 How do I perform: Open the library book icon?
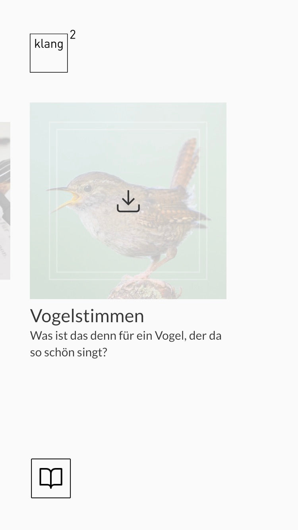click(x=51, y=478)
